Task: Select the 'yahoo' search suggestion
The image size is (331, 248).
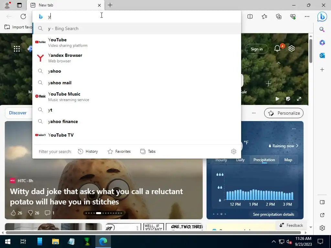Action: (137, 71)
